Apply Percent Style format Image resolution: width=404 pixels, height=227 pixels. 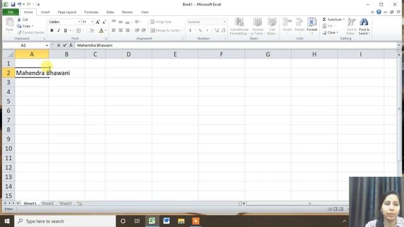pos(200,30)
